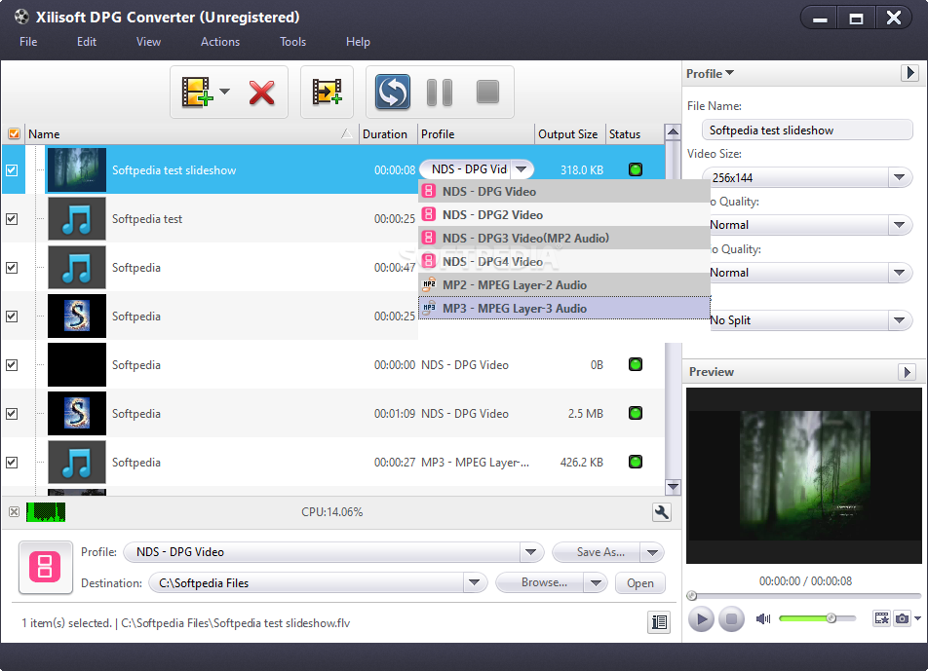Start conversion with blue Convert button
Viewport: 928px width, 671px height.
pyautogui.click(x=393, y=93)
